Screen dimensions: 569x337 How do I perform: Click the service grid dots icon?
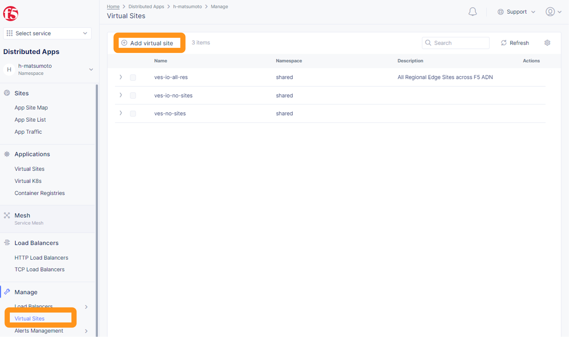(x=10, y=33)
